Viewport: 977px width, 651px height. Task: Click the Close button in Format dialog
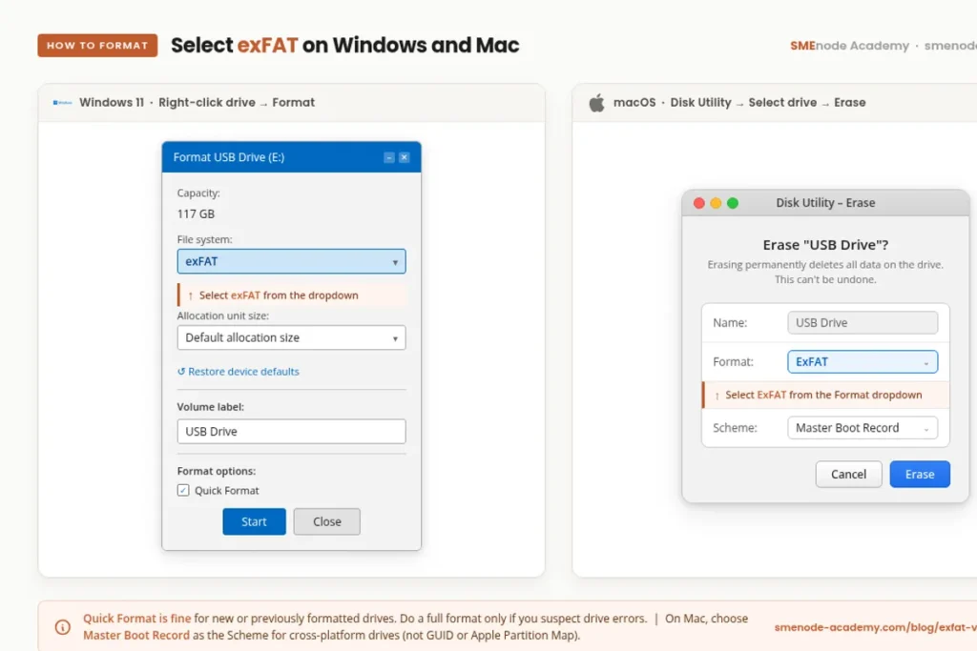(x=327, y=521)
